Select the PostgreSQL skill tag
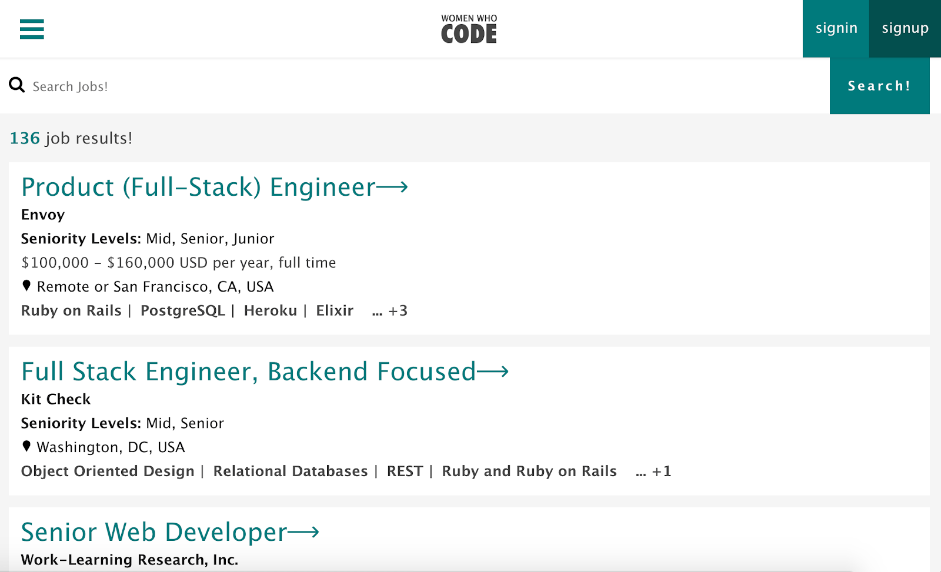This screenshot has height=572, width=941. coord(182,311)
